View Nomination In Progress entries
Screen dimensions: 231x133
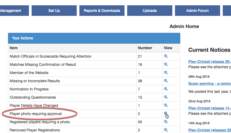coord(166,89)
